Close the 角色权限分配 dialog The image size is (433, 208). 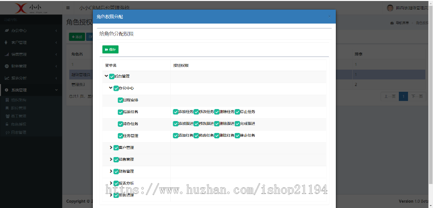(x=329, y=16)
